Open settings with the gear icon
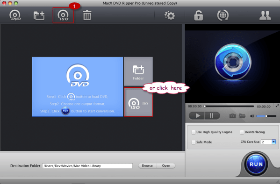 (x=170, y=15)
